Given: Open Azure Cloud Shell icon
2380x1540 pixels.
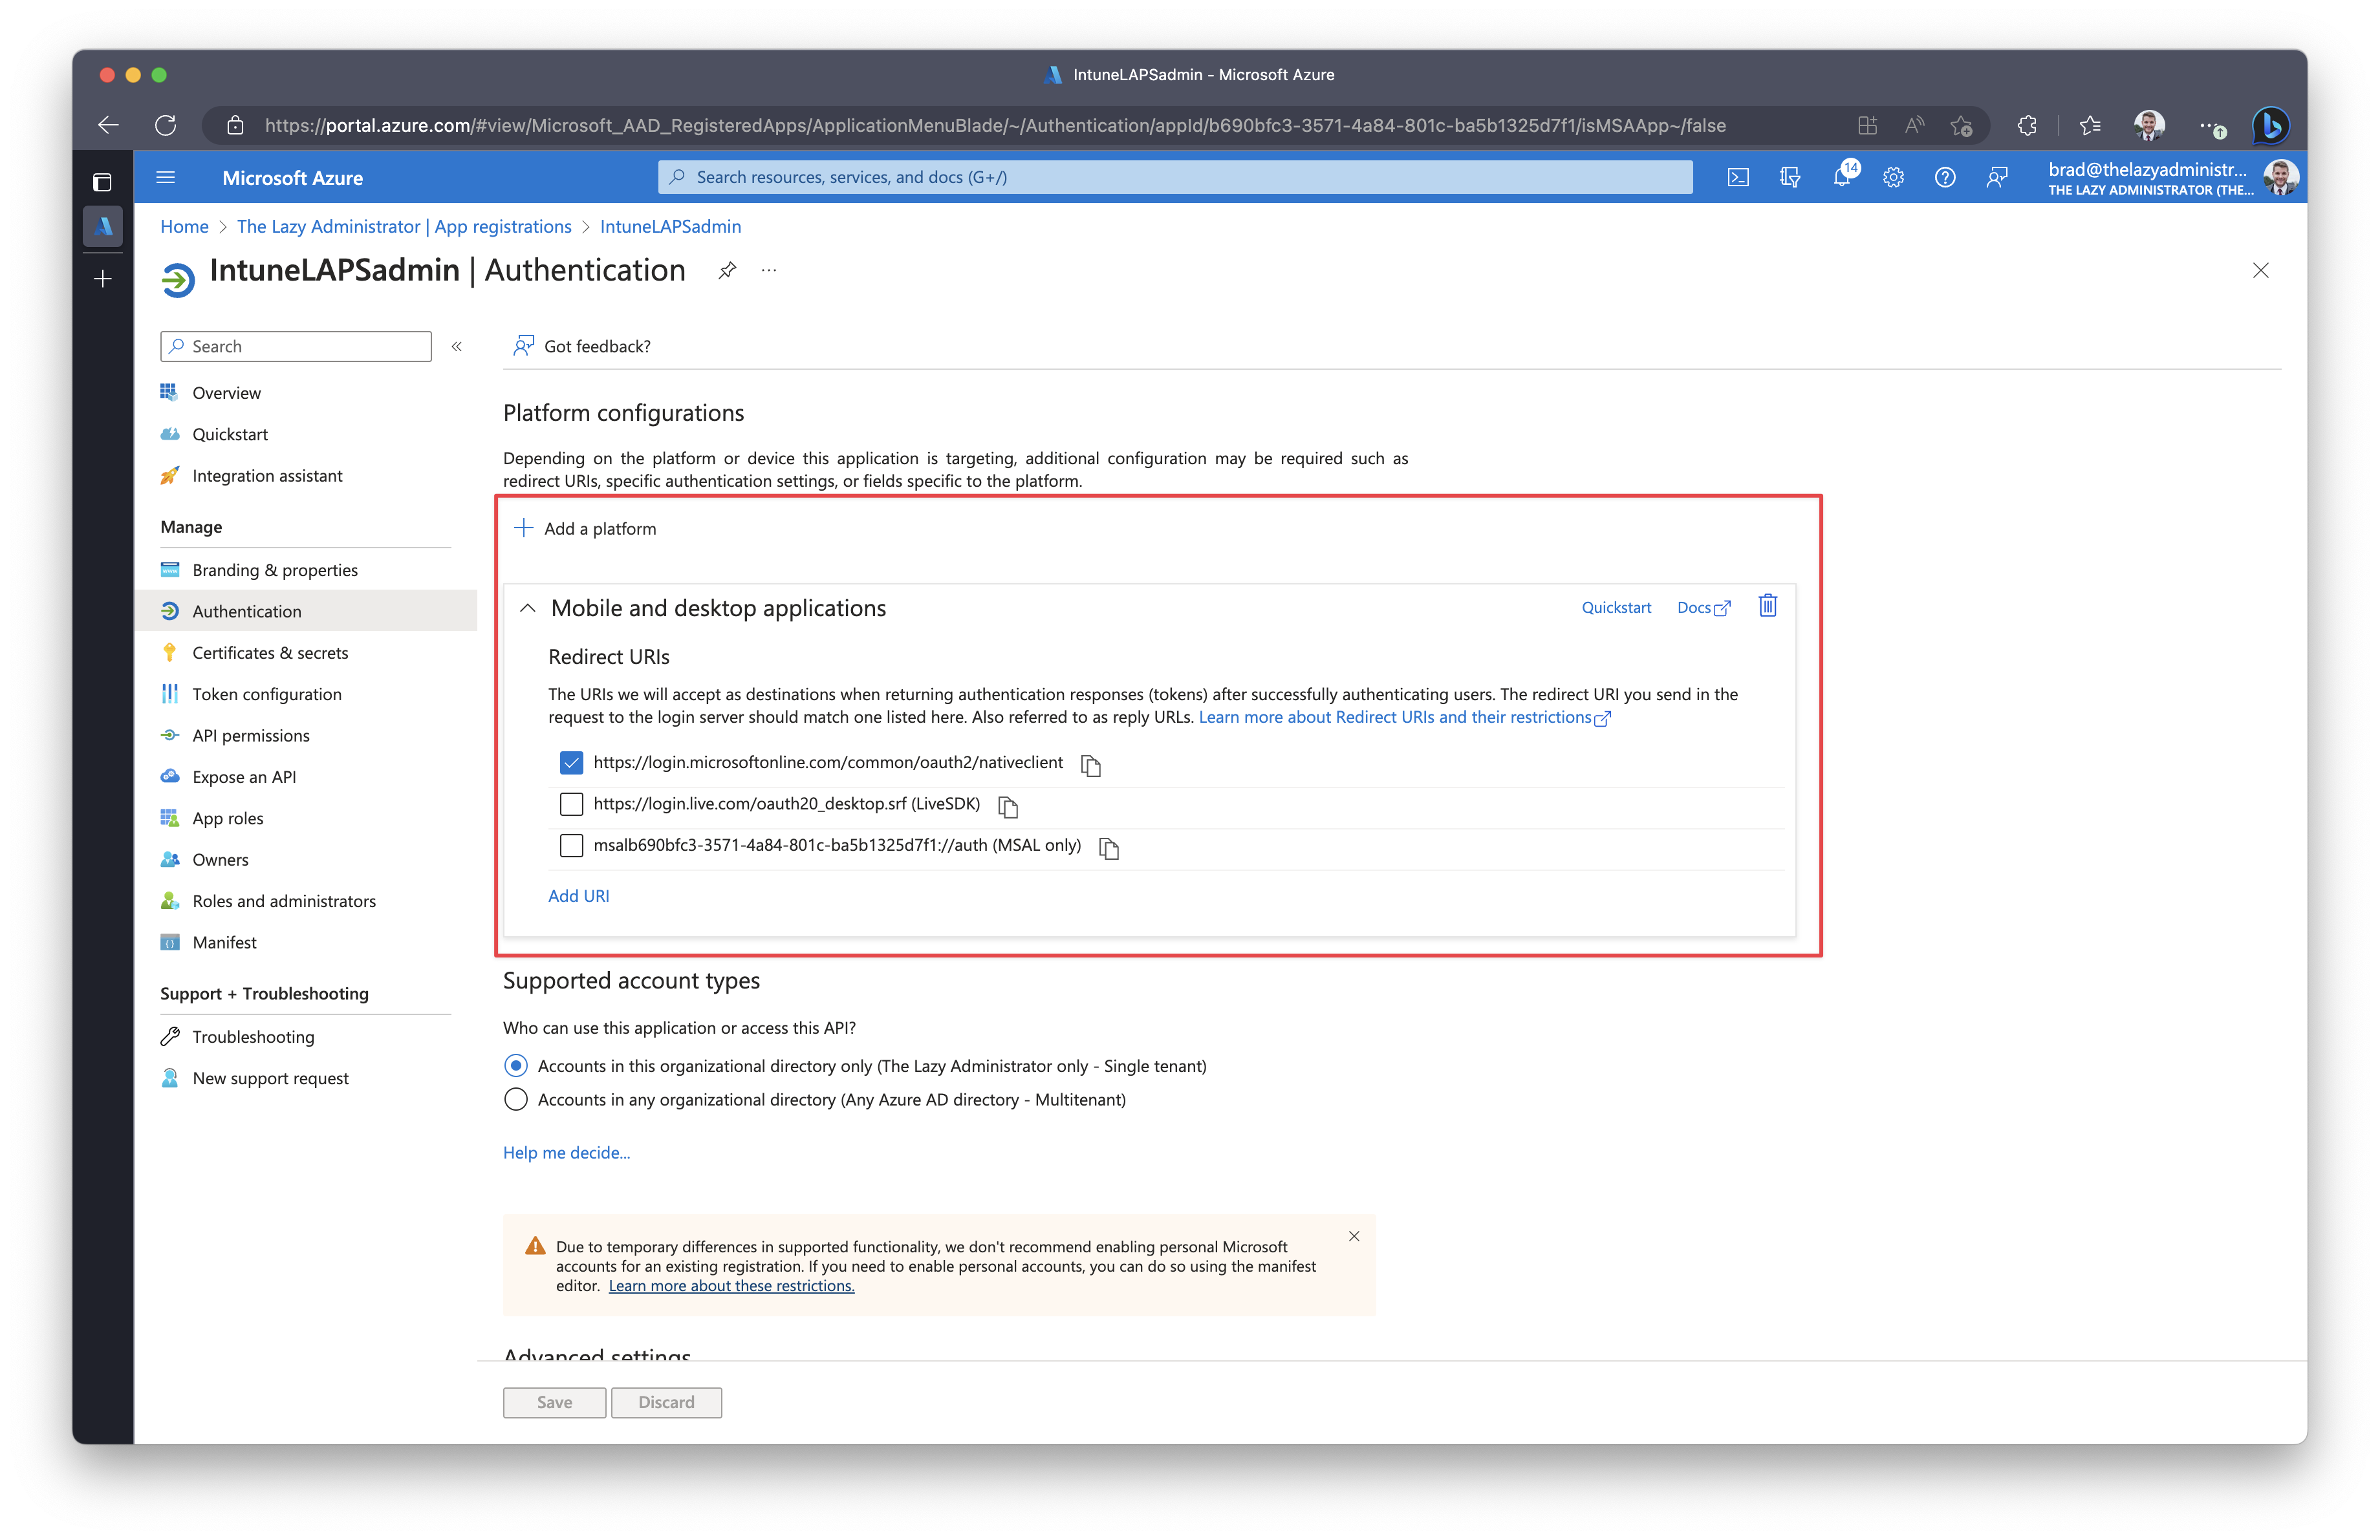Looking at the screenshot, I should click(1737, 178).
